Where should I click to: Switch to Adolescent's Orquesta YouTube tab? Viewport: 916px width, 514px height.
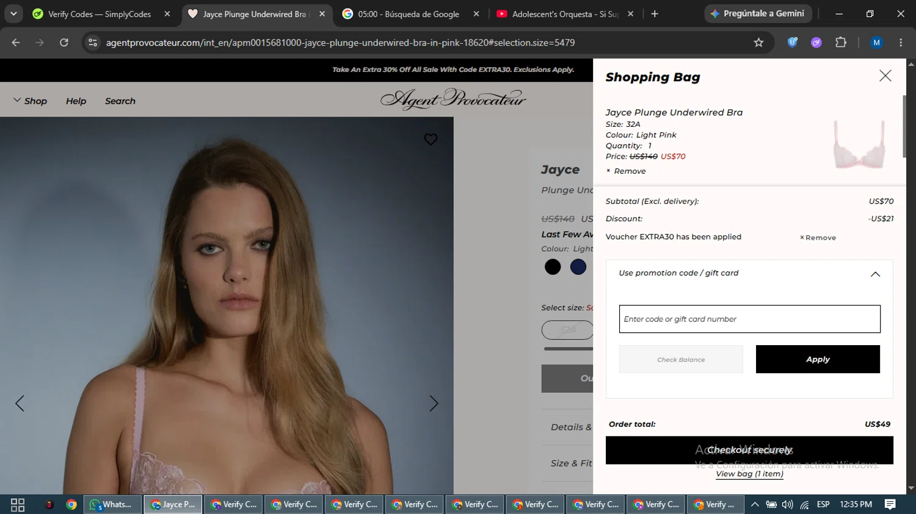[565, 14]
